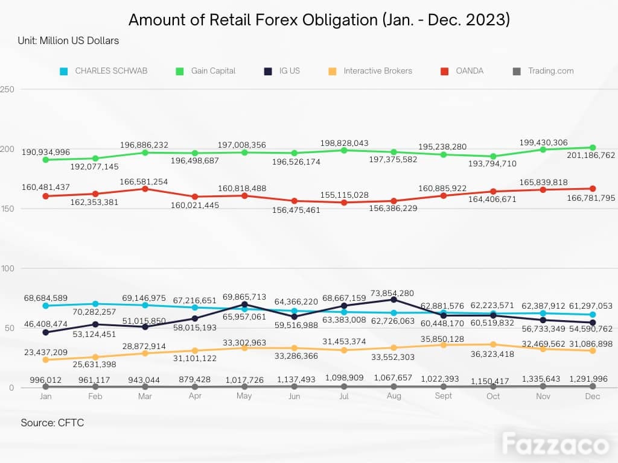The height and width of the screenshot is (463, 618).
Task: Select the Gain Capital value 198,828,043
Action: click(344, 143)
